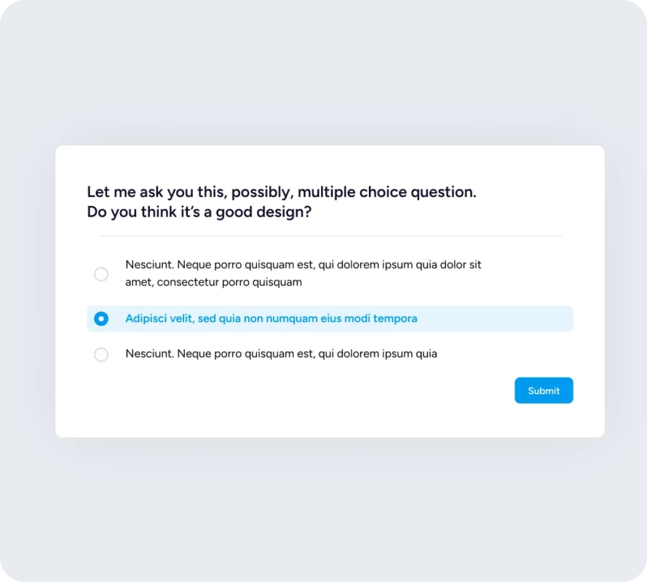The image size is (647, 582).
Task: Click blank white area left of Submit
Action: [328, 391]
